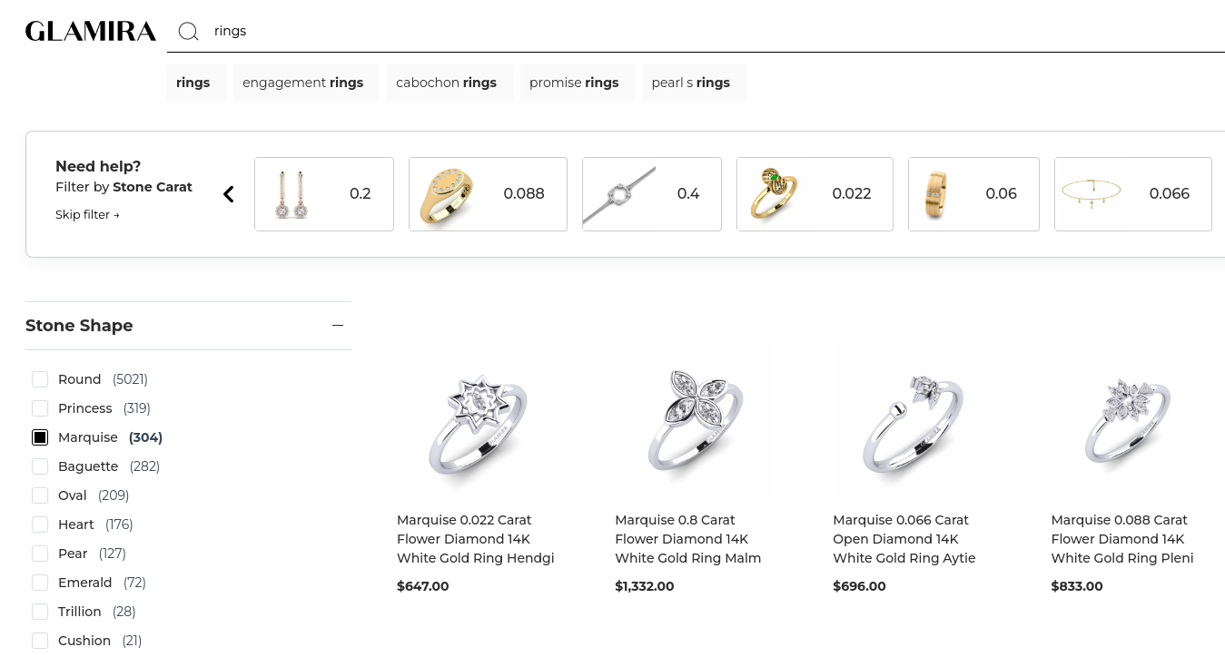The width and height of the screenshot is (1225, 657).
Task: Click in the search text field
Action: pos(636,32)
